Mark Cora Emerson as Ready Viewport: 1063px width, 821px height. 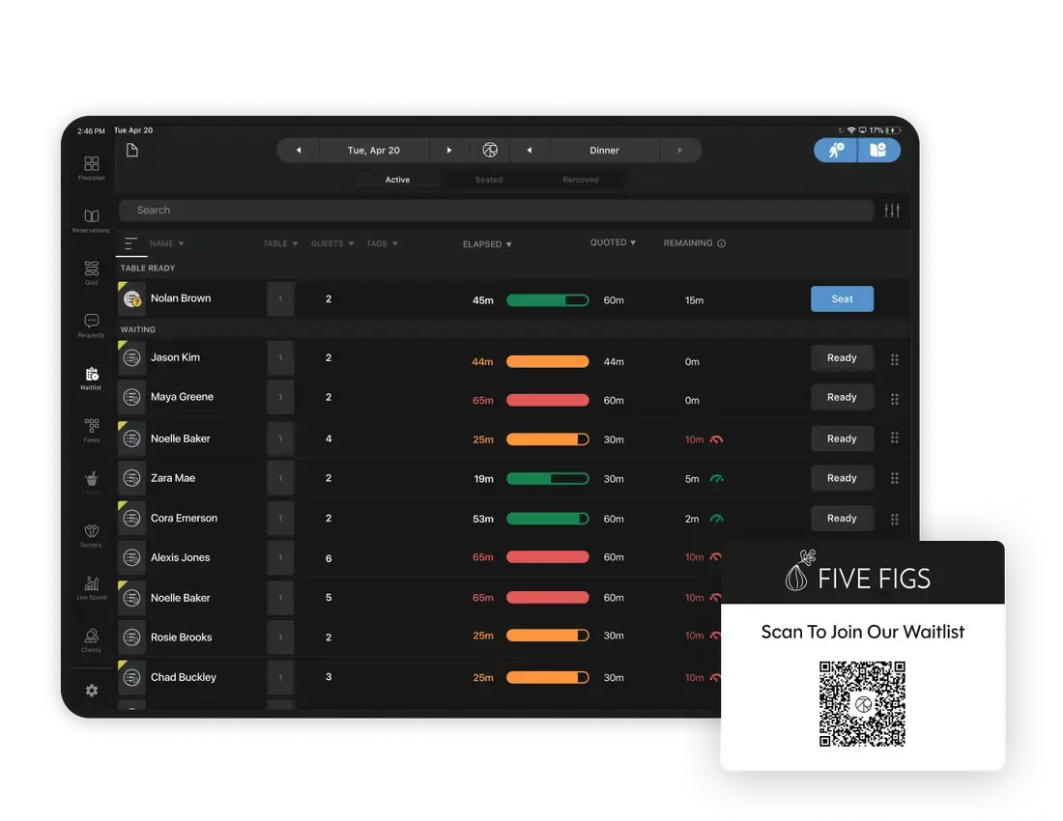[x=842, y=519]
